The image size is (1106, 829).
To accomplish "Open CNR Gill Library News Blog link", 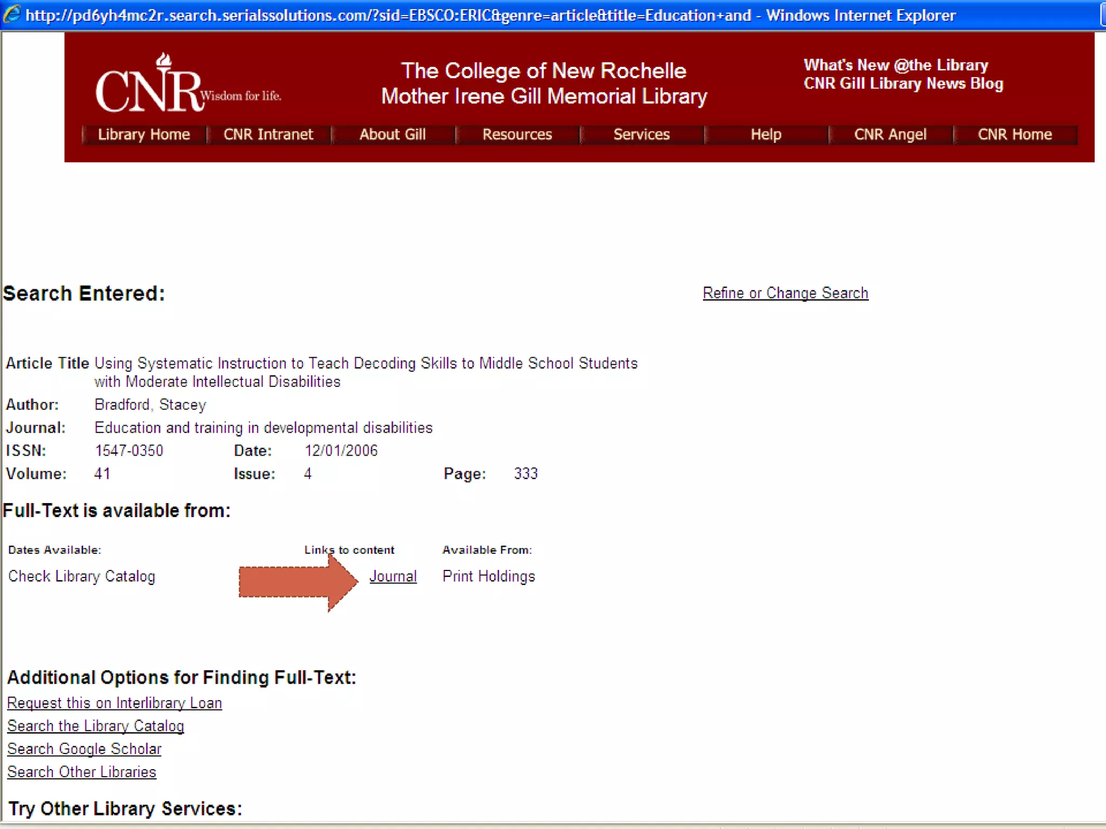I will [903, 84].
